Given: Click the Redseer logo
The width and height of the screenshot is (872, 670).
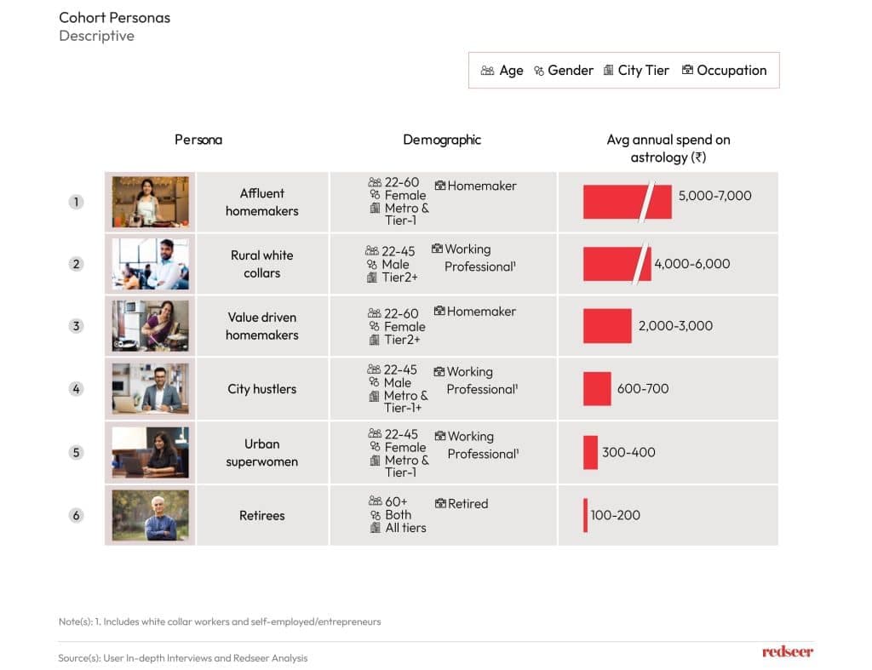Looking at the screenshot, I should click(787, 651).
